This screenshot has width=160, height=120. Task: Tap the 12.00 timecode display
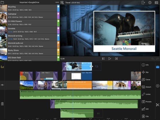(x=62, y=59)
